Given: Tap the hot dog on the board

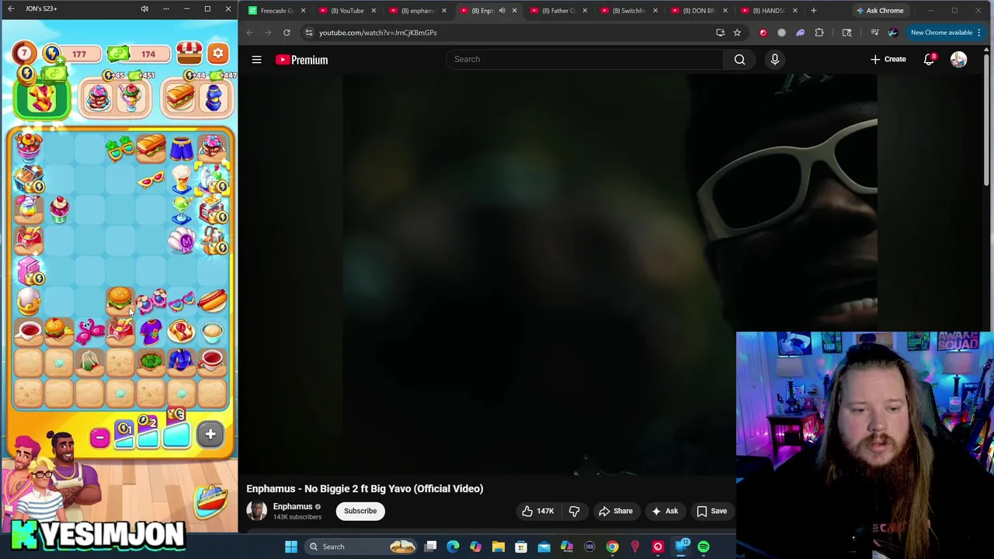Looking at the screenshot, I should (212, 300).
